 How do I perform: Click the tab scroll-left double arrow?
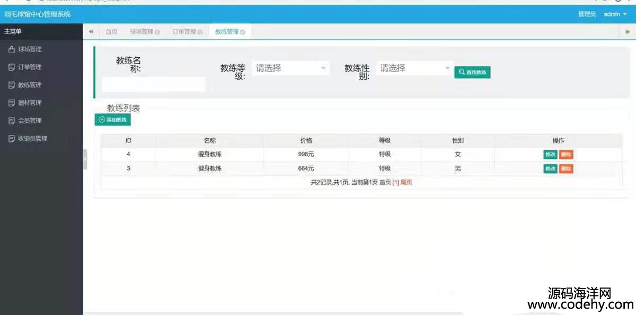coord(91,32)
